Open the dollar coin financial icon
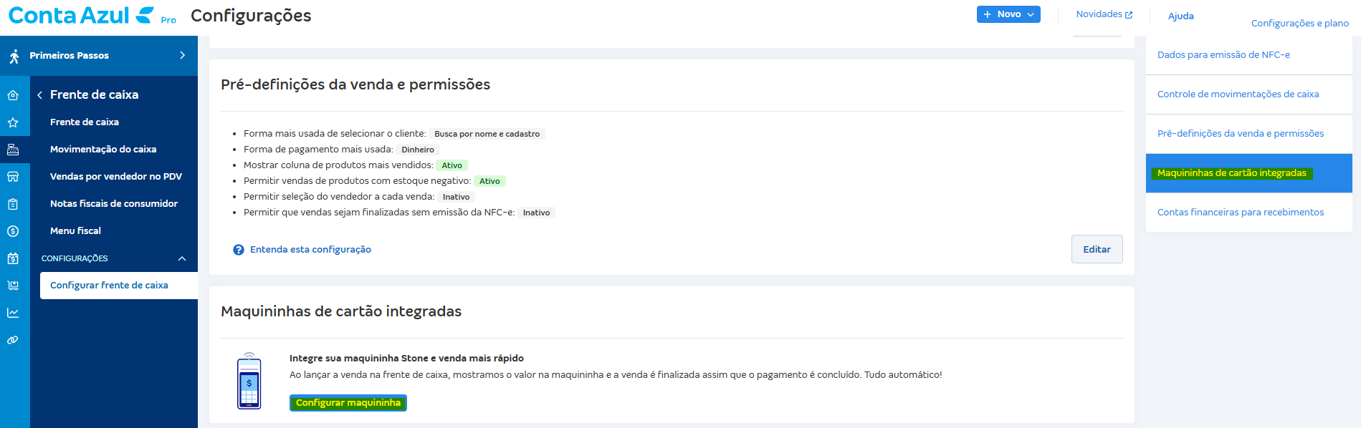1361x428 pixels. tap(13, 231)
